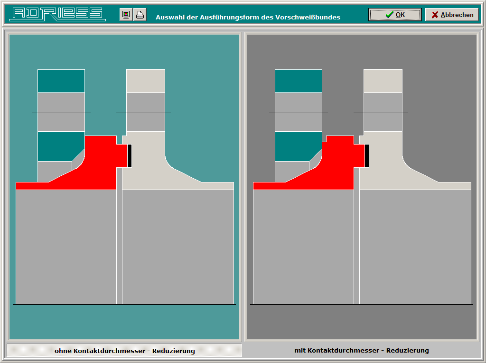Click the monitor screen icon in header
This screenshot has width=486, height=363.
(x=126, y=15)
